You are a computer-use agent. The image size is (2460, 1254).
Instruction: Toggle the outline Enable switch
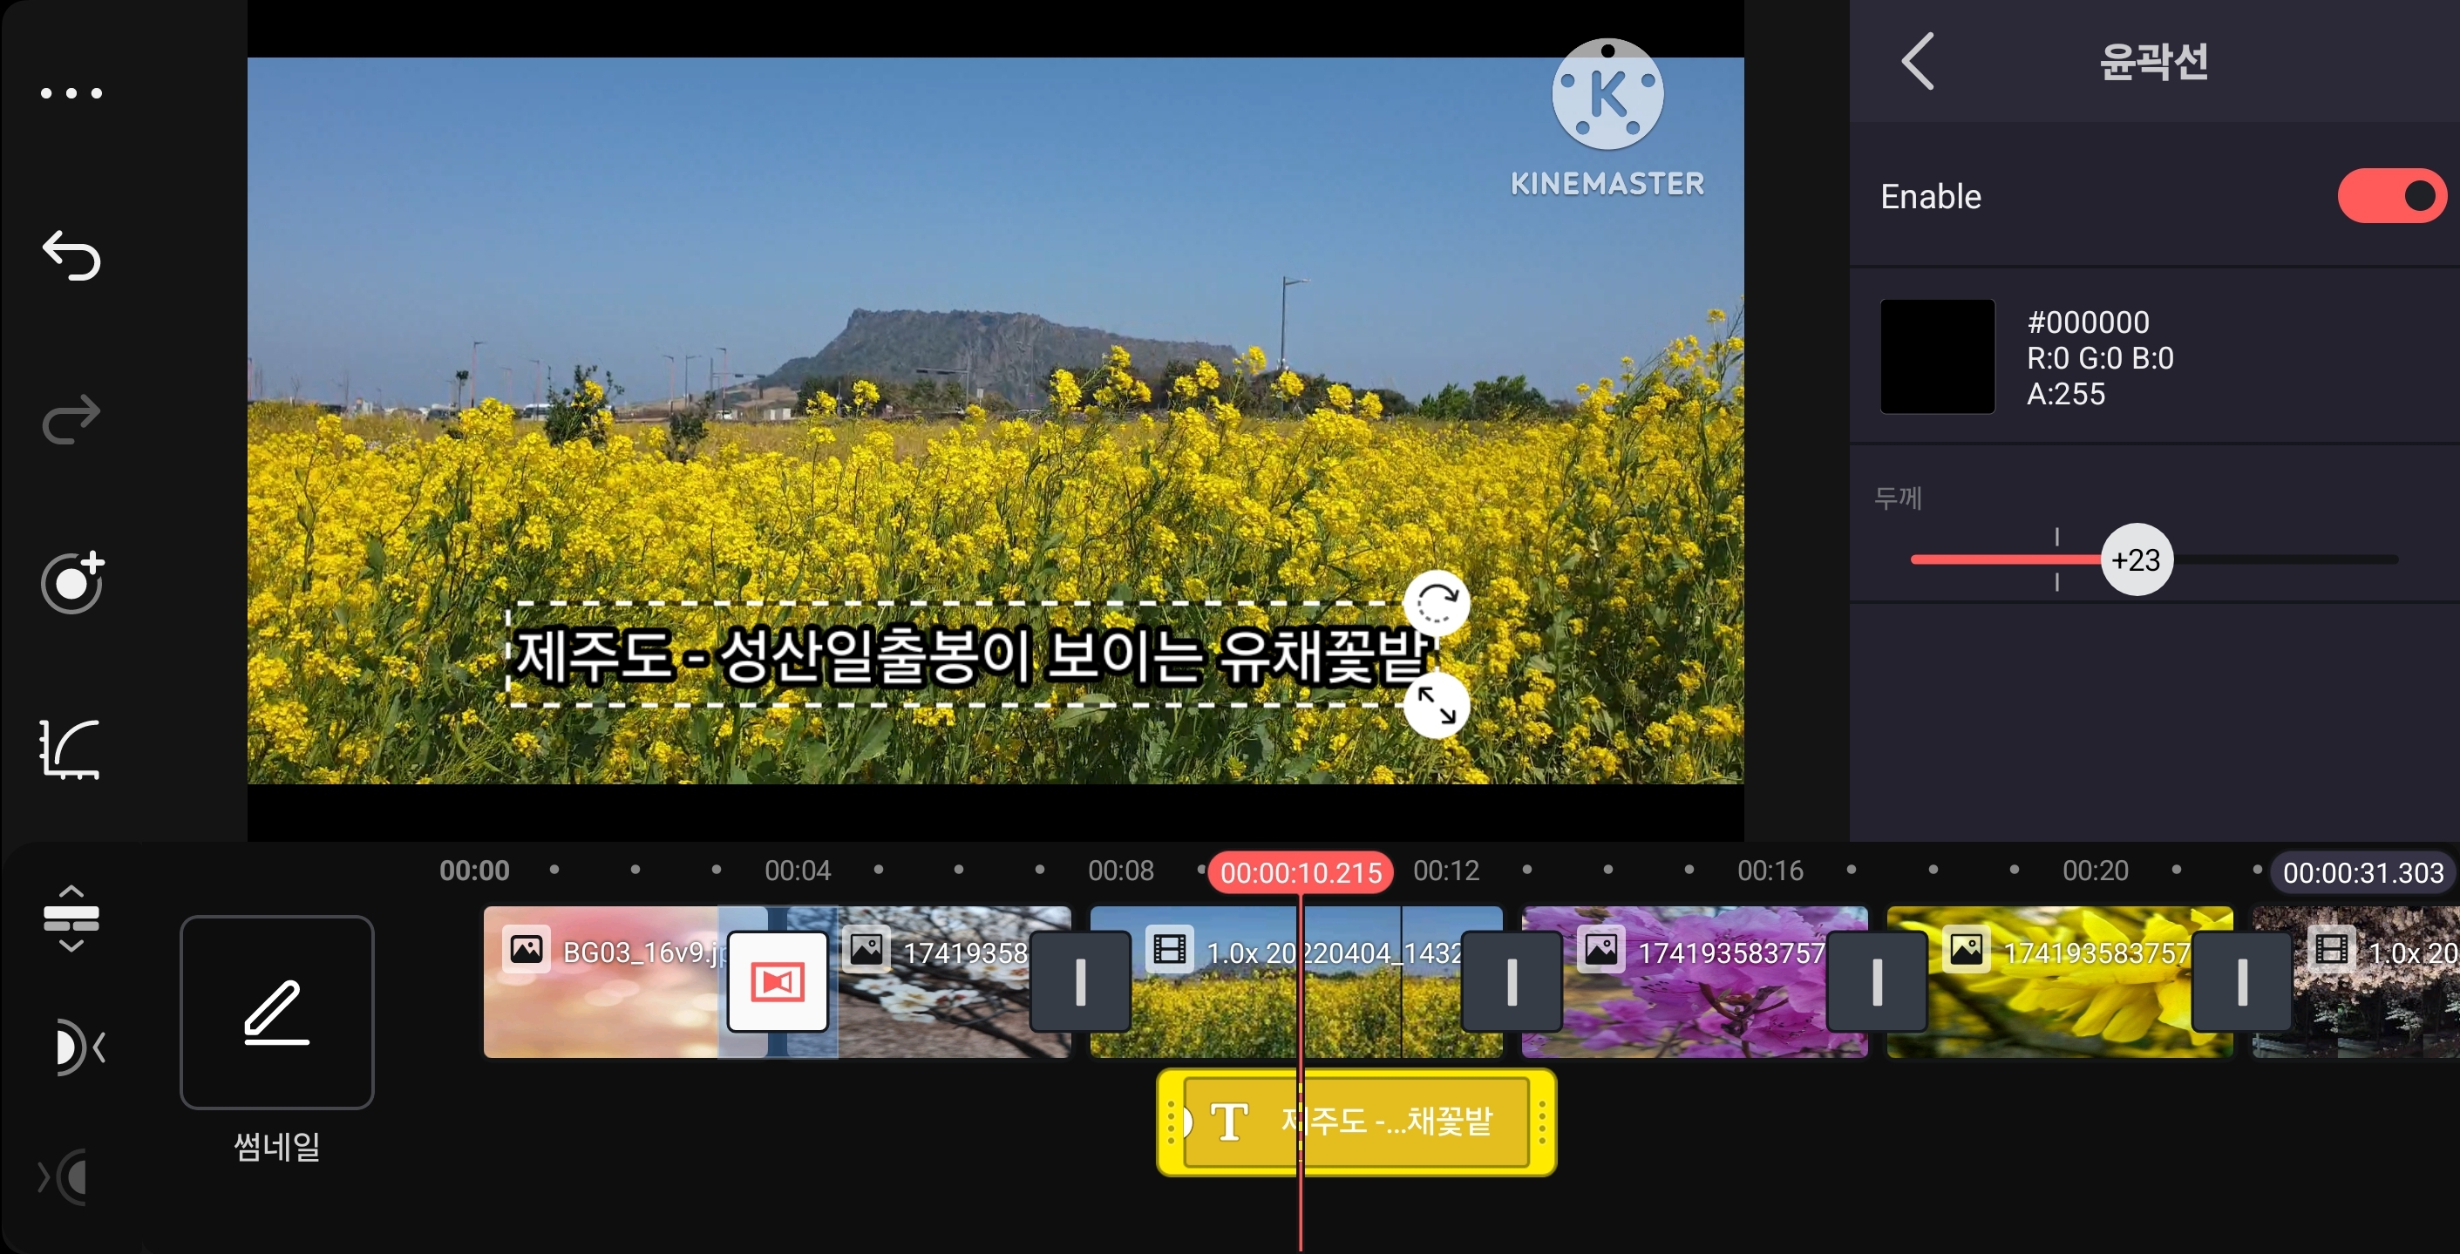[x=2390, y=197]
